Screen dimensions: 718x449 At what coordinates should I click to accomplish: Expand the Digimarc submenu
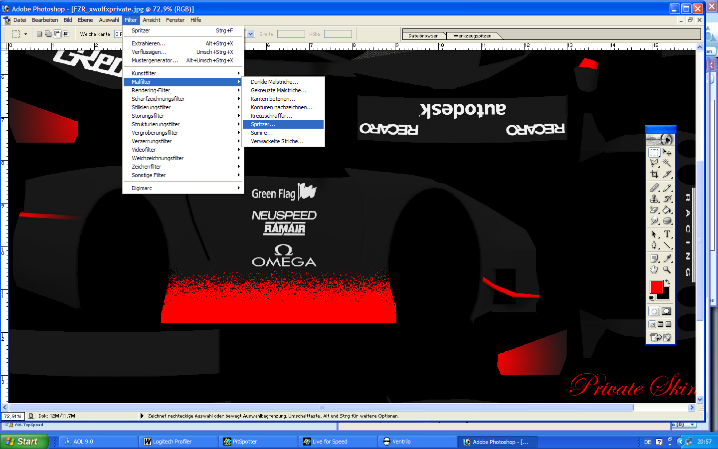coord(183,188)
